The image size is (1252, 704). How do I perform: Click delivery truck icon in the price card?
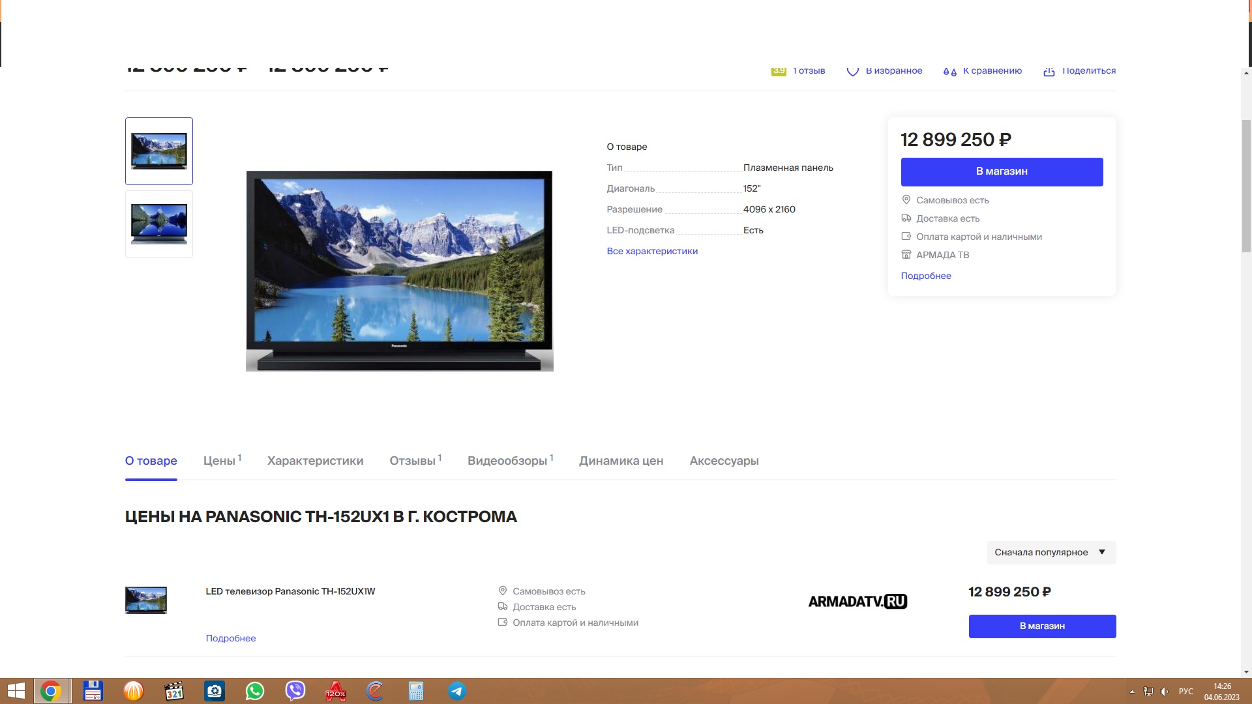(x=906, y=218)
